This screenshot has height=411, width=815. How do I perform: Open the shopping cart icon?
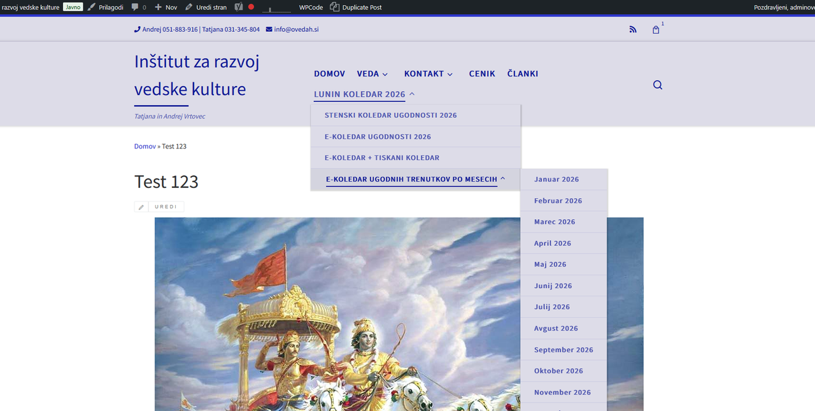[656, 29]
